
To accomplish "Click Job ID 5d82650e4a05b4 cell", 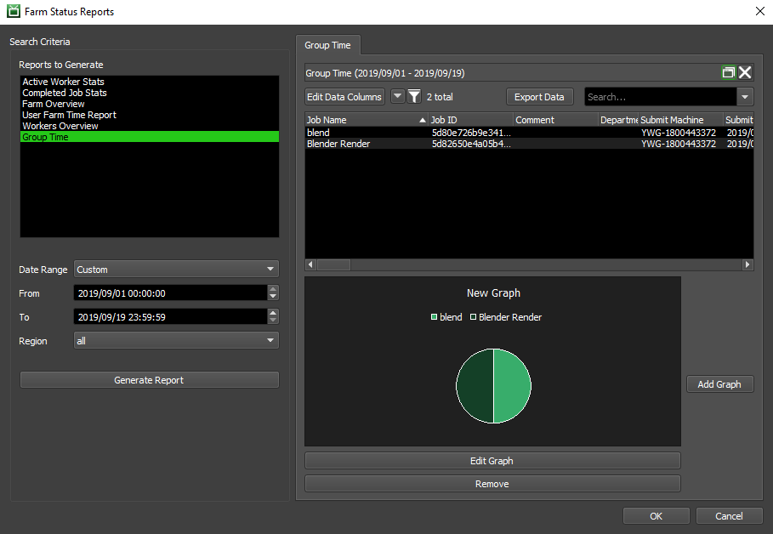I will (x=471, y=144).
